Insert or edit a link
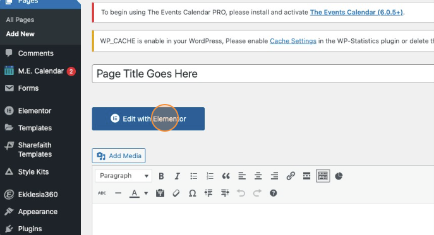The image size is (434, 235). 291,176
